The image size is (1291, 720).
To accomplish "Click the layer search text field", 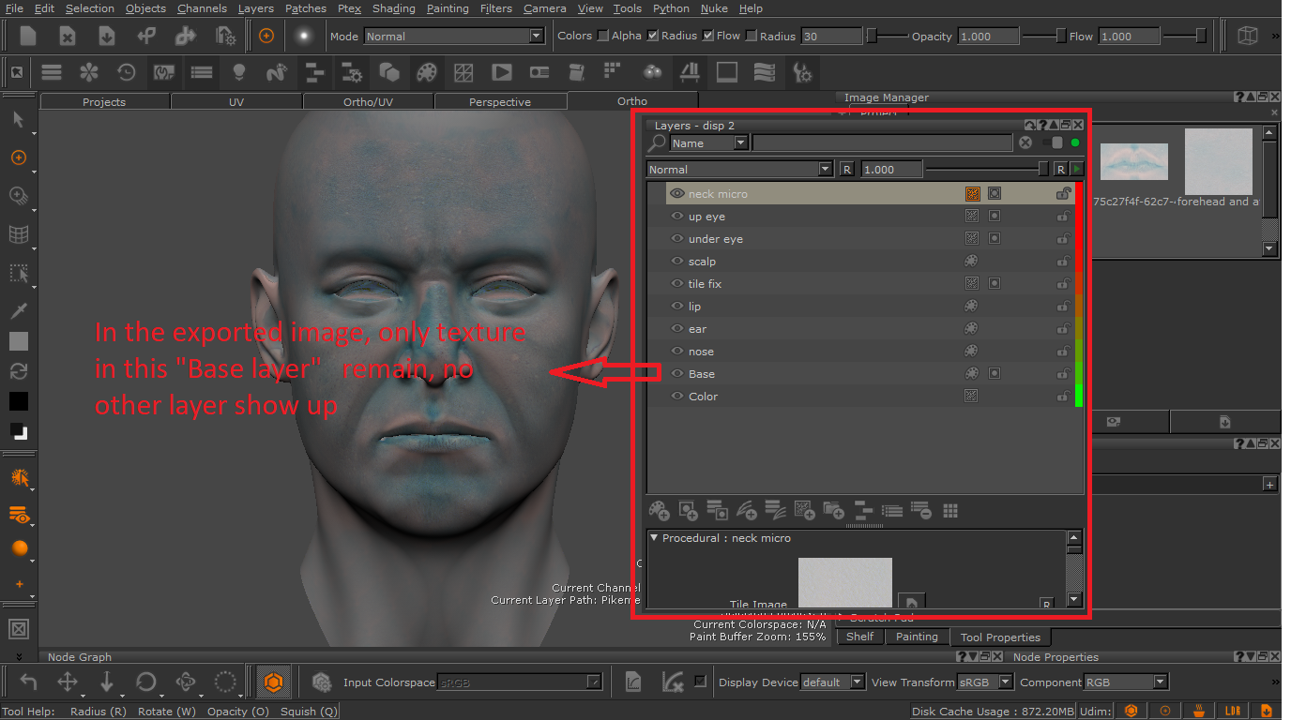I will 882,142.
